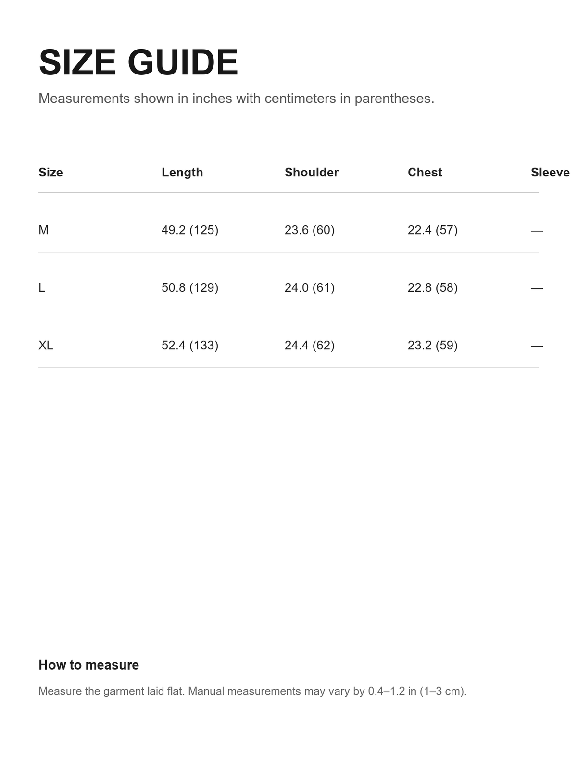Select the Size column header
This screenshot has height=769, width=577.
coord(50,172)
